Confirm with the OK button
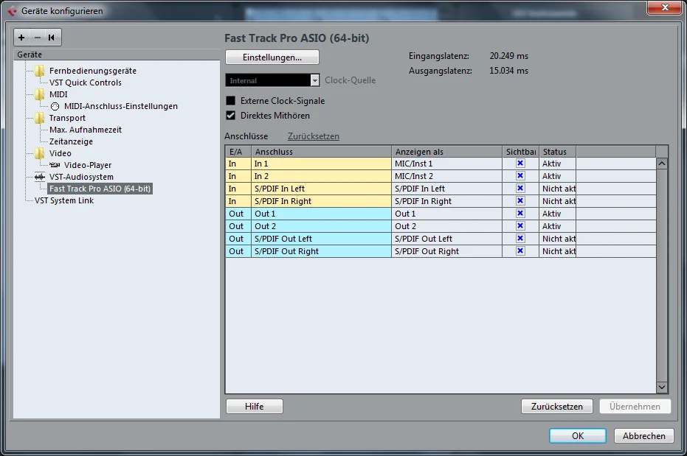687x456 pixels. tap(578, 436)
